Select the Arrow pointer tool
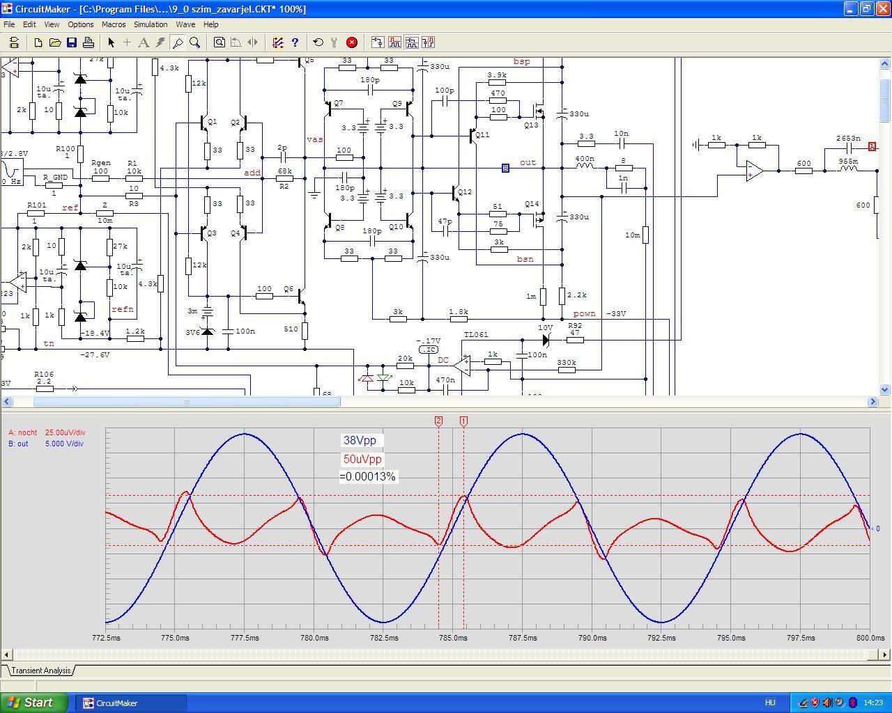 pyautogui.click(x=111, y=42)
